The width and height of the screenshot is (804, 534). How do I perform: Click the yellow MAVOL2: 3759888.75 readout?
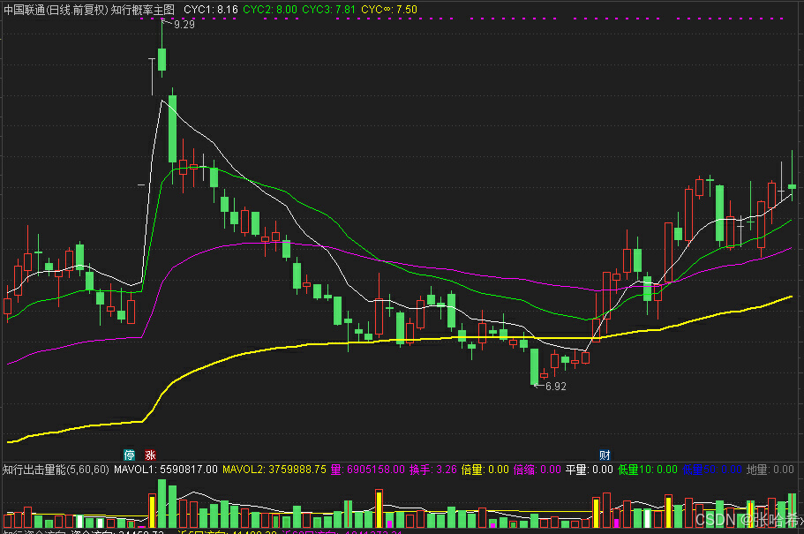[274, 470]
